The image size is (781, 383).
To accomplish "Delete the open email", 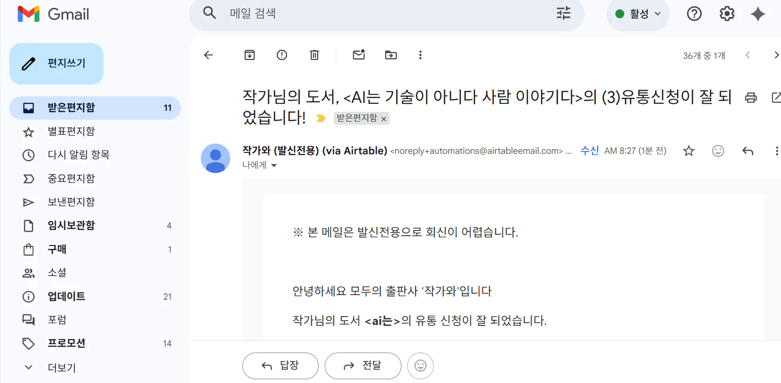I will point(314,55).
